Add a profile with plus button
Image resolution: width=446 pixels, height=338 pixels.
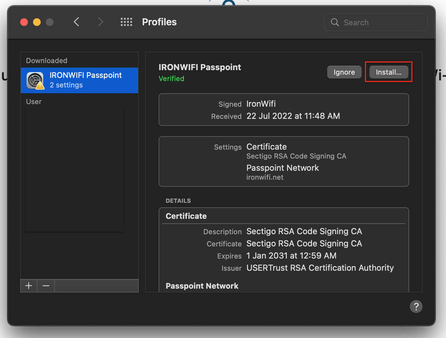tap(29, 286)
